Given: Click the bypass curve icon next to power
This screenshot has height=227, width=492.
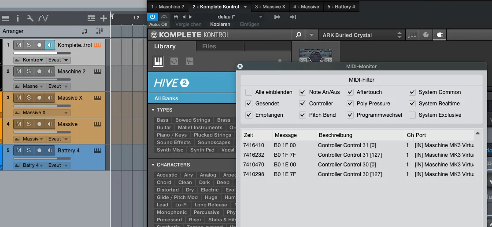Looking at the screenshot, I should [x=164, y=17].
